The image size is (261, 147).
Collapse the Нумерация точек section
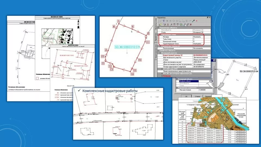[160, 35]
